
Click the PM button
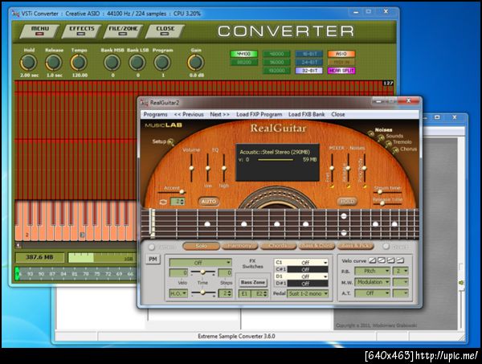click(x=153, y=260)
